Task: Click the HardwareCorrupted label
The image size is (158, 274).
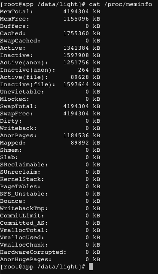Action: (33, 252)
